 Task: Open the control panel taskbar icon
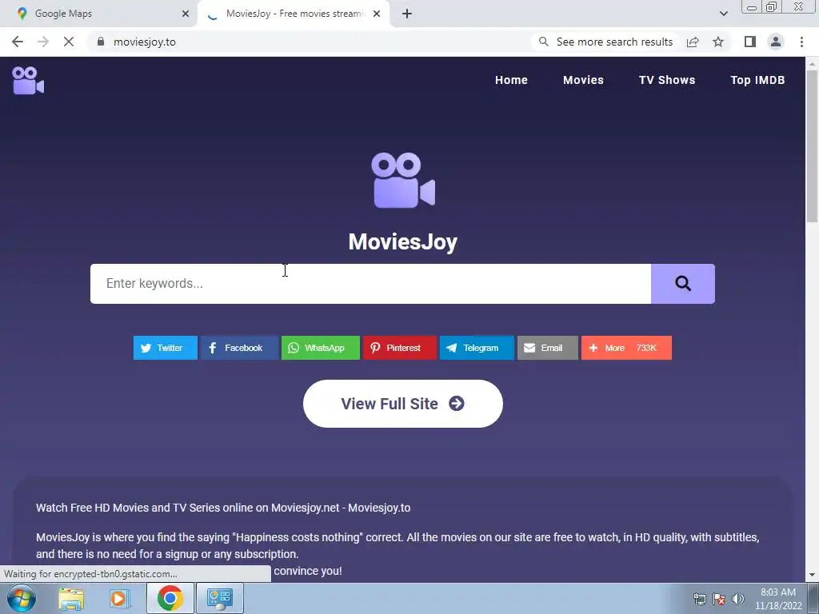point(219,598)
